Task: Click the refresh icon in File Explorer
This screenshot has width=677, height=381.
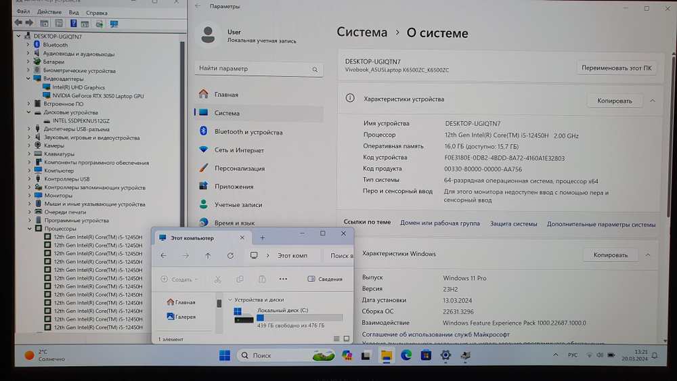Action: point(230,256)
